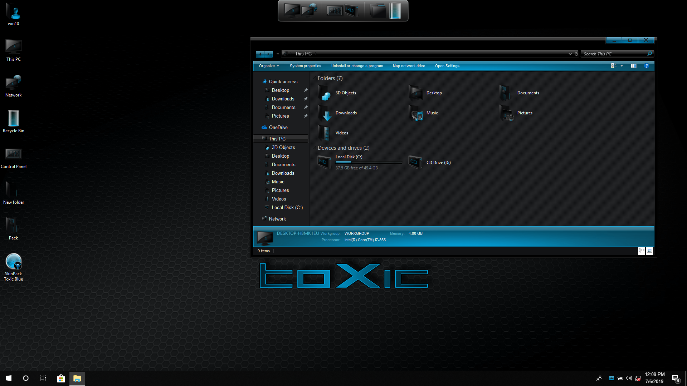Switch to details view in status bar

[x=641, y=251]
